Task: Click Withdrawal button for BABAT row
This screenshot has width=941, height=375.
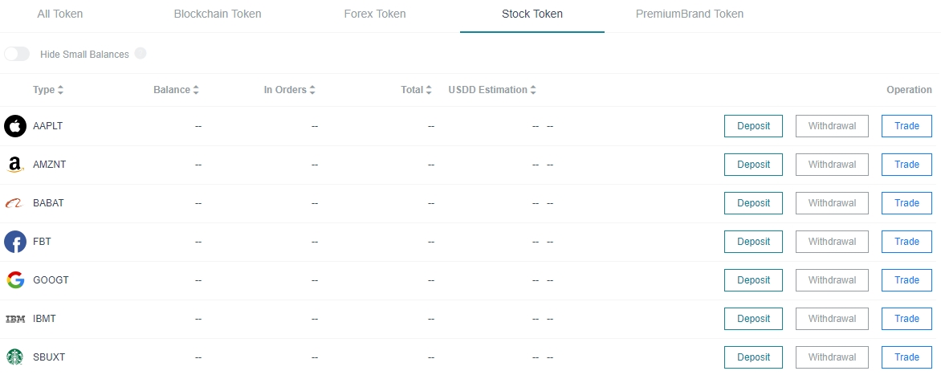Action: 832,203
